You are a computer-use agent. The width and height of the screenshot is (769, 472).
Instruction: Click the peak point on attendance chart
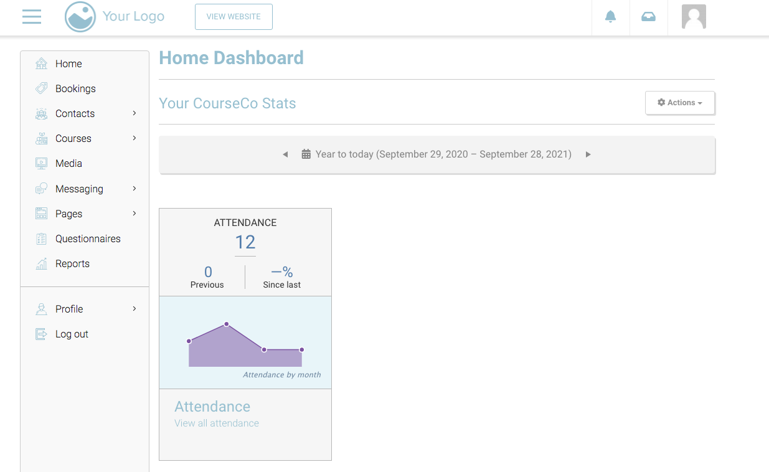[x=227, y=324]
